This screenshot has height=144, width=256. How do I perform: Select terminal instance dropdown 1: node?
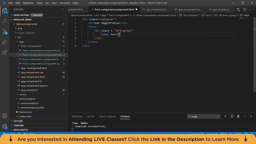(204, 116)
